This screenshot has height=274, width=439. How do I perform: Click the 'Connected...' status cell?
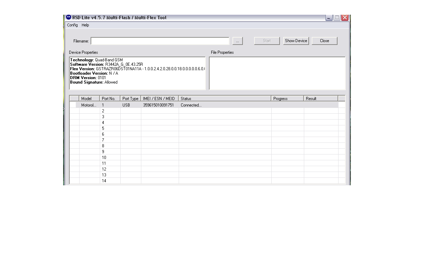(225, 105)
